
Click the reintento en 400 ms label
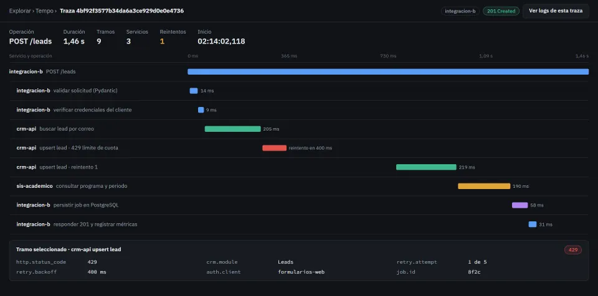click(310, 148)
